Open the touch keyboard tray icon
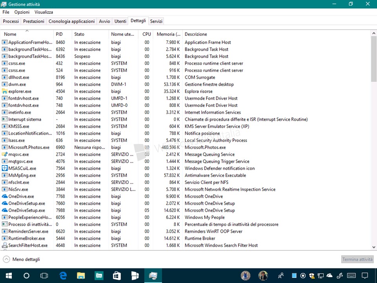The height and width of the screenshot is (283, 377). point(351,276)
